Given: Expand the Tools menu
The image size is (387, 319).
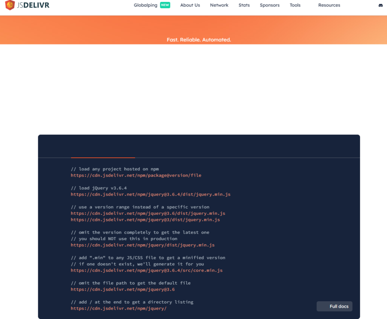Looking at the screenshot, I should (295, 5).
